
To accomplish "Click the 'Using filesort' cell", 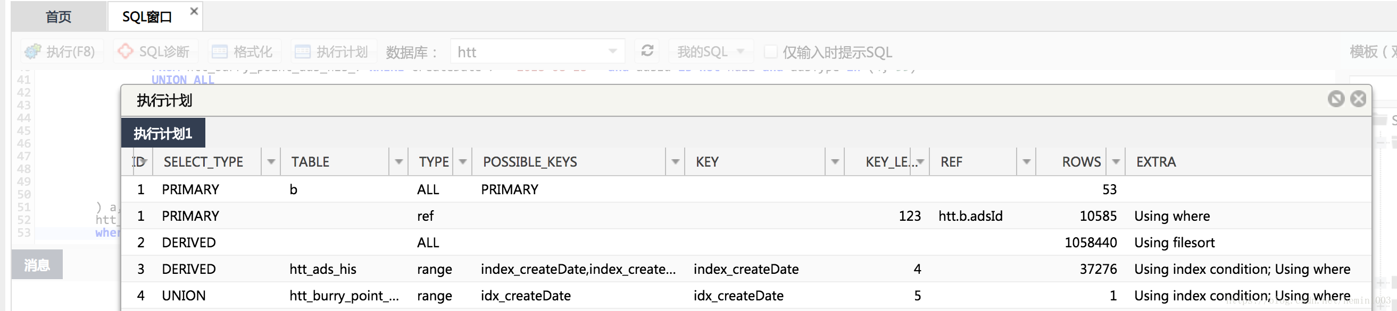I will tap(1174, 243).
